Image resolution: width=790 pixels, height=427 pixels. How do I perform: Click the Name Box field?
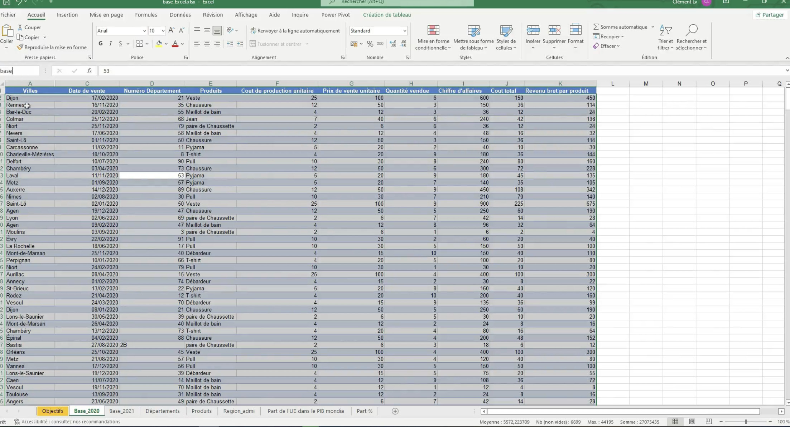tap(19, 71)
